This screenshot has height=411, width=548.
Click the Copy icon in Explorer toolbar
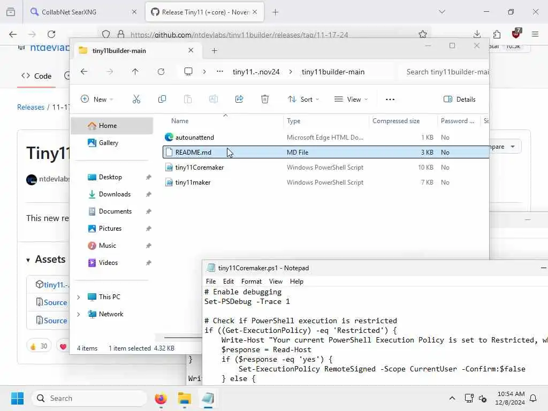162,99
